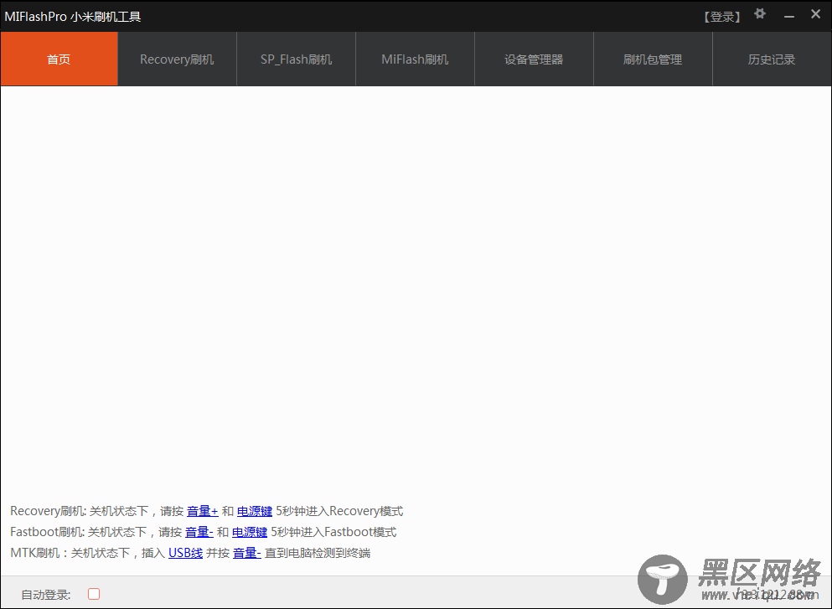Open the SP_Flash刷机 tab
Viewport: 832px width, 609px height.
tap(296, 59)
